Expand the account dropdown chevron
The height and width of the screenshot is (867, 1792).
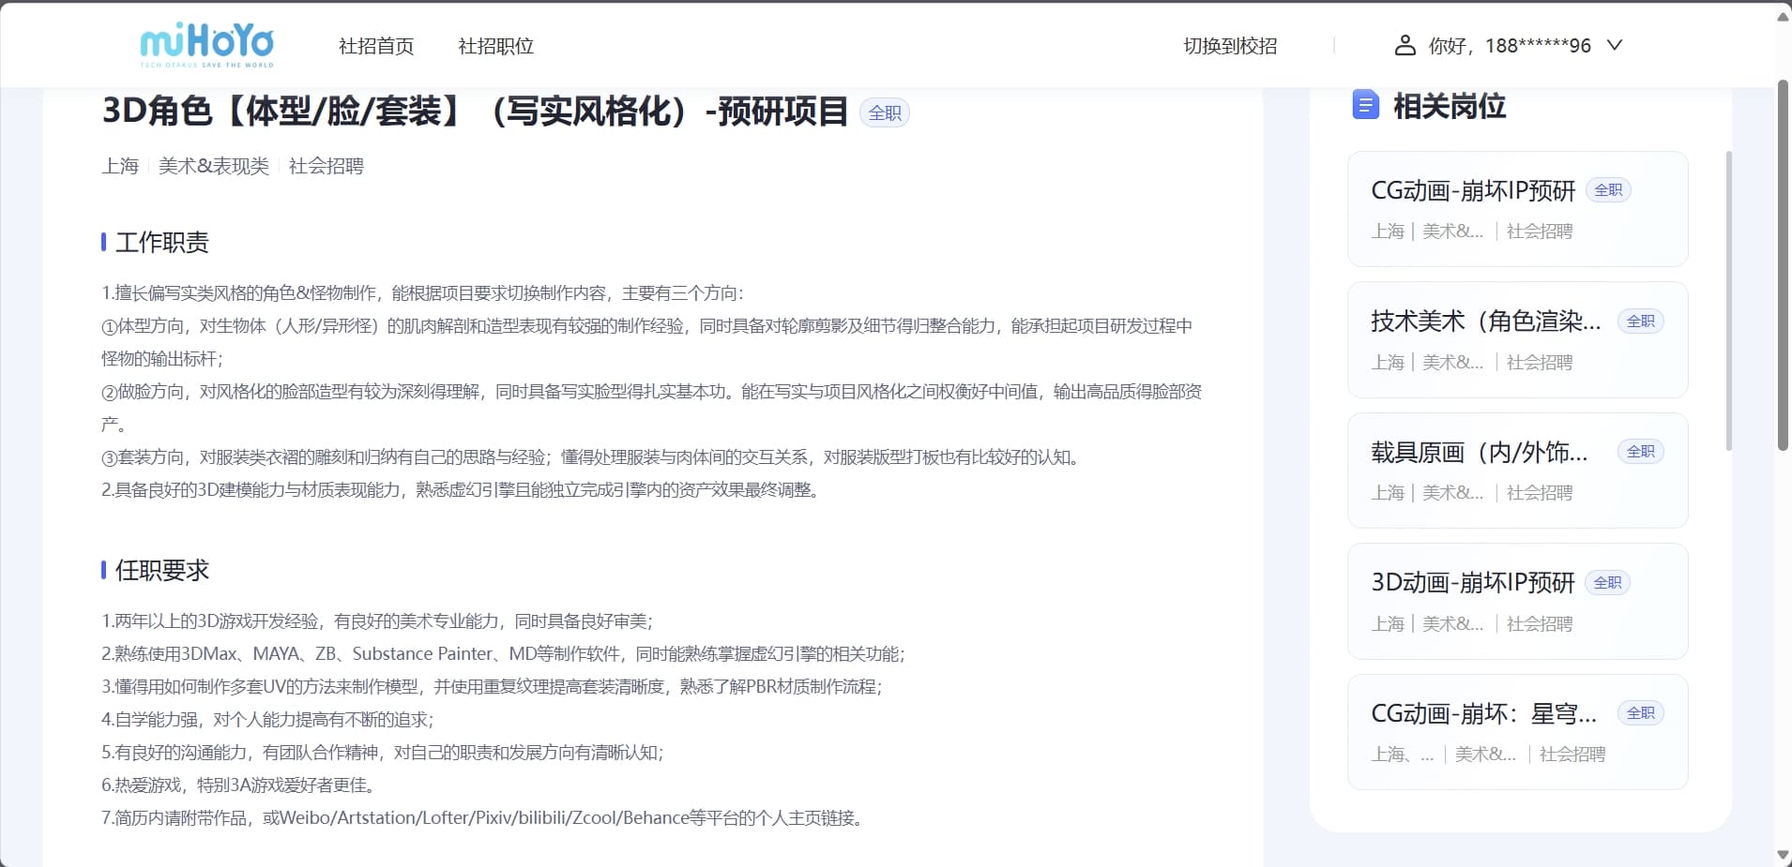tap(1615, 45)
